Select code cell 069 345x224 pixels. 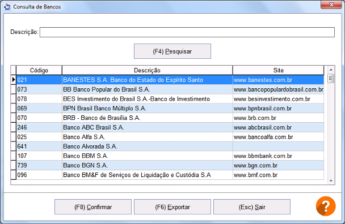(x=39, y=109)
